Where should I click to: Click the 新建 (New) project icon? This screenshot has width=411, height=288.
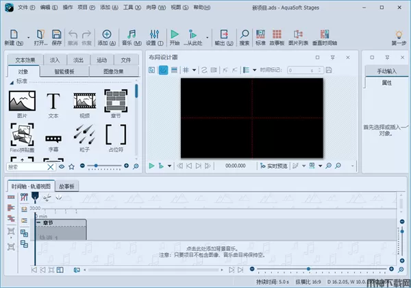(14, 34)
